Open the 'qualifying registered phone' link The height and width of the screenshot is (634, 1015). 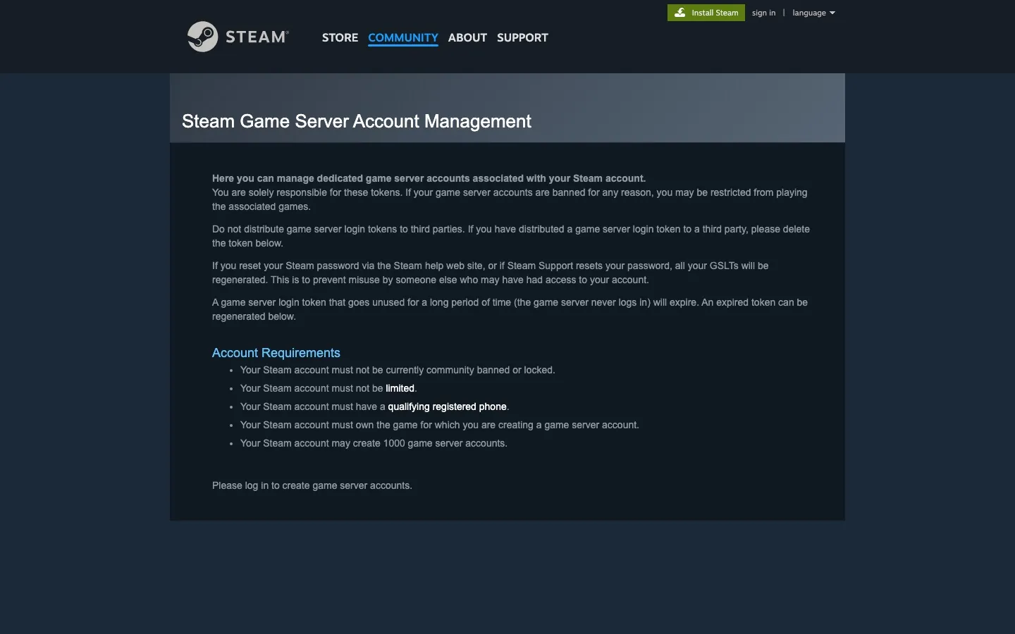click(447, 406)
